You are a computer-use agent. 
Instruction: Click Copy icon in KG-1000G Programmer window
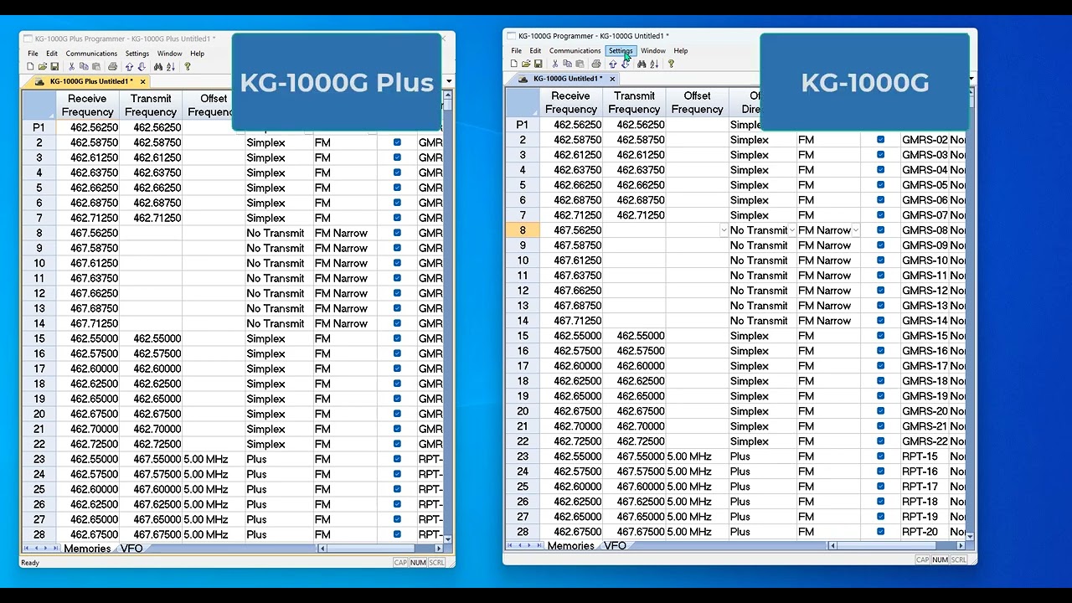click(x=567, y=64)
